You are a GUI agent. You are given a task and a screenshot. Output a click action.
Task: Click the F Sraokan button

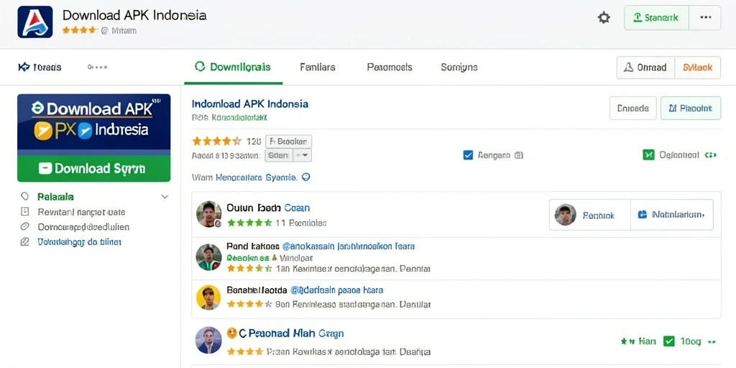[288, 142]
